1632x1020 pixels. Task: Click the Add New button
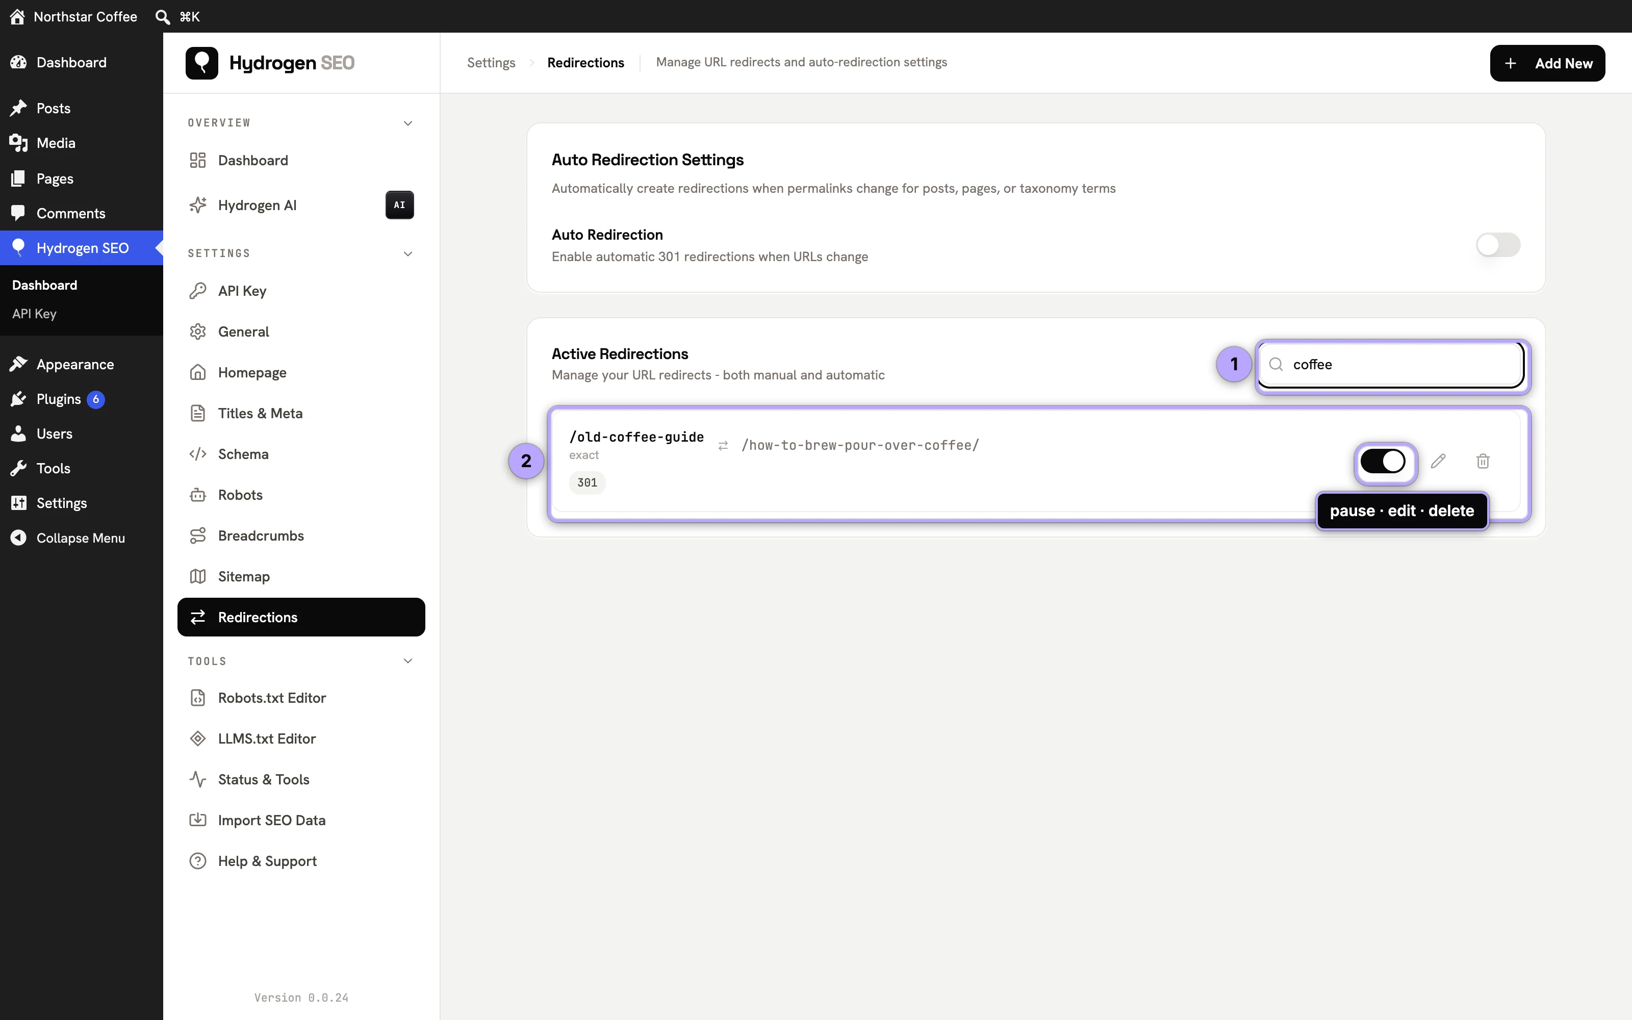(x=1547, y=63)
